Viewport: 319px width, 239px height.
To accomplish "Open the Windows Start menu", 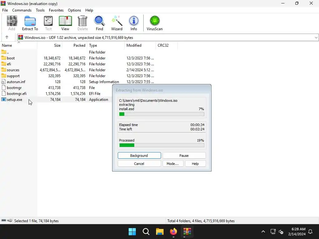I will [x=132, y=232].
